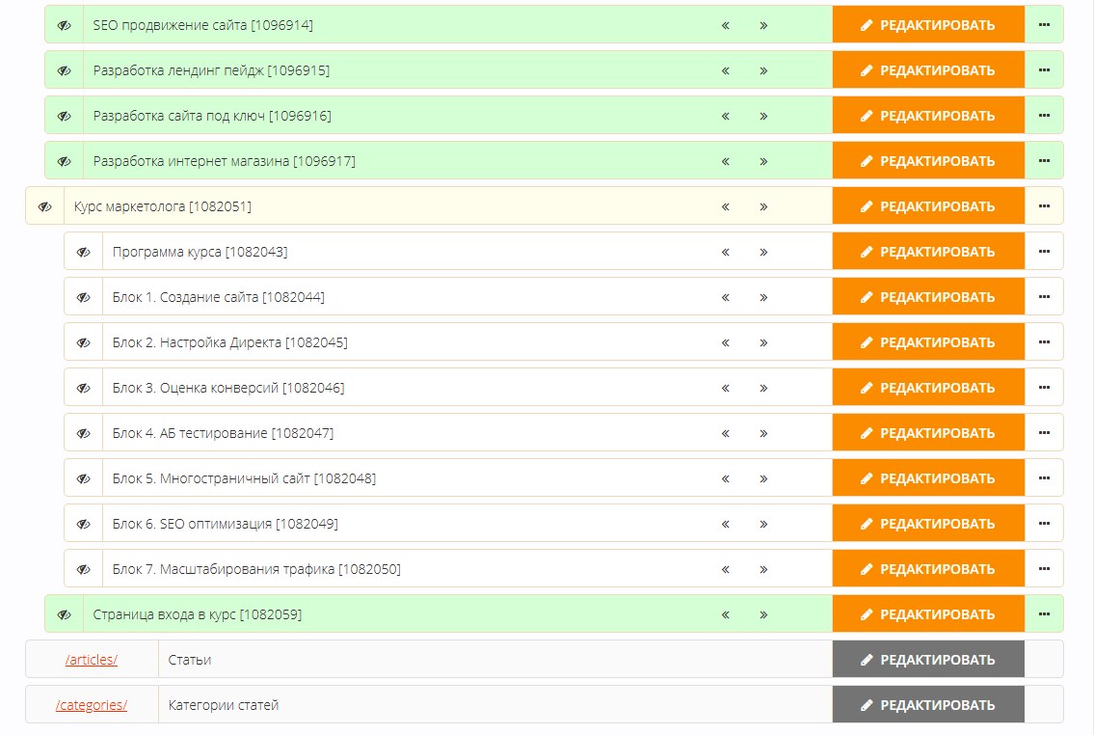Click left double-arrow on Страница входа в курс
Screen dimensions: 1094x735
[x=726, y=615]
